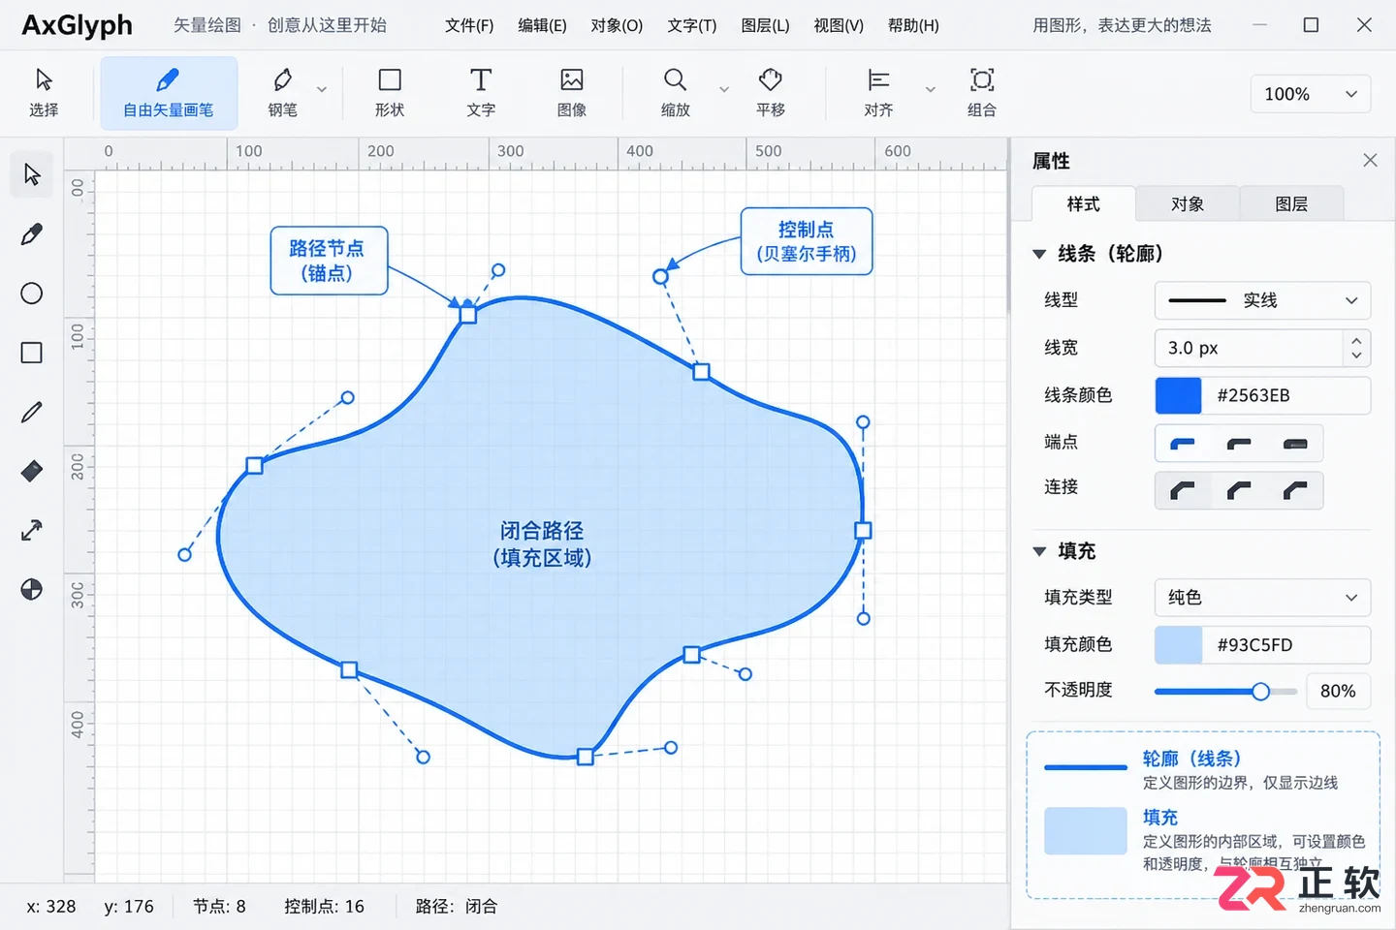Viewport: 1396px width, 930px height.
Task: Pick the ellipse tool in left sidebar
Action: [32, 294]
